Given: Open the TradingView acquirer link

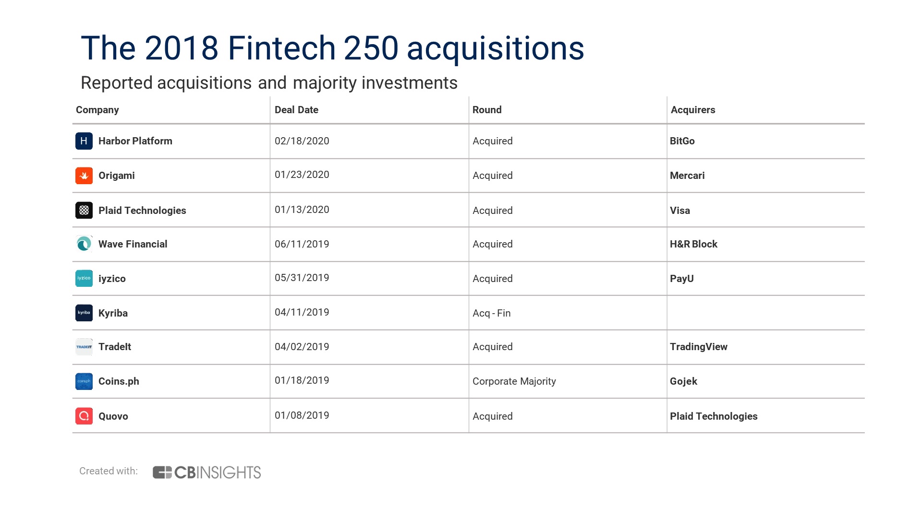Looking at the screenshot, I should tap(699, 347).
